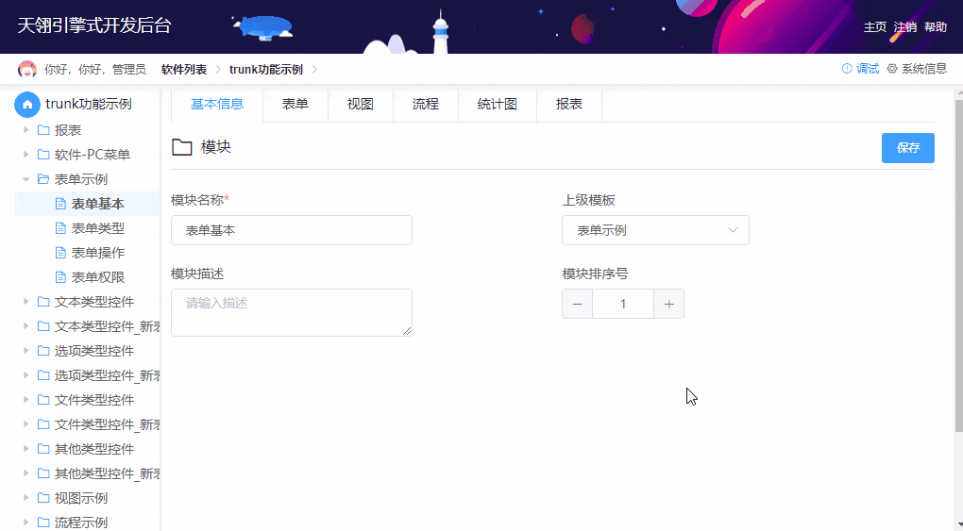Increase 模块排序号 with plus button
This screenshot has height=531, width=963.
coord(668,304)
